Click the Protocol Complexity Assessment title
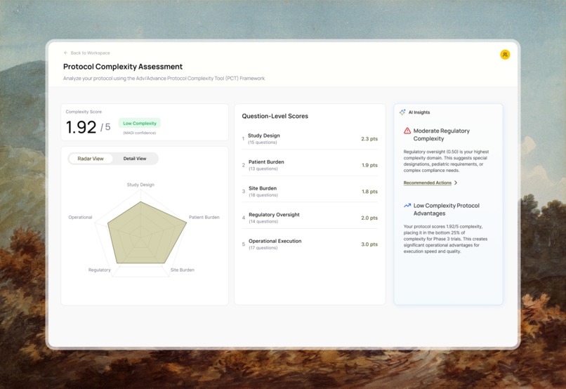This screenshot has height=389, width=566. pos(123,67)
